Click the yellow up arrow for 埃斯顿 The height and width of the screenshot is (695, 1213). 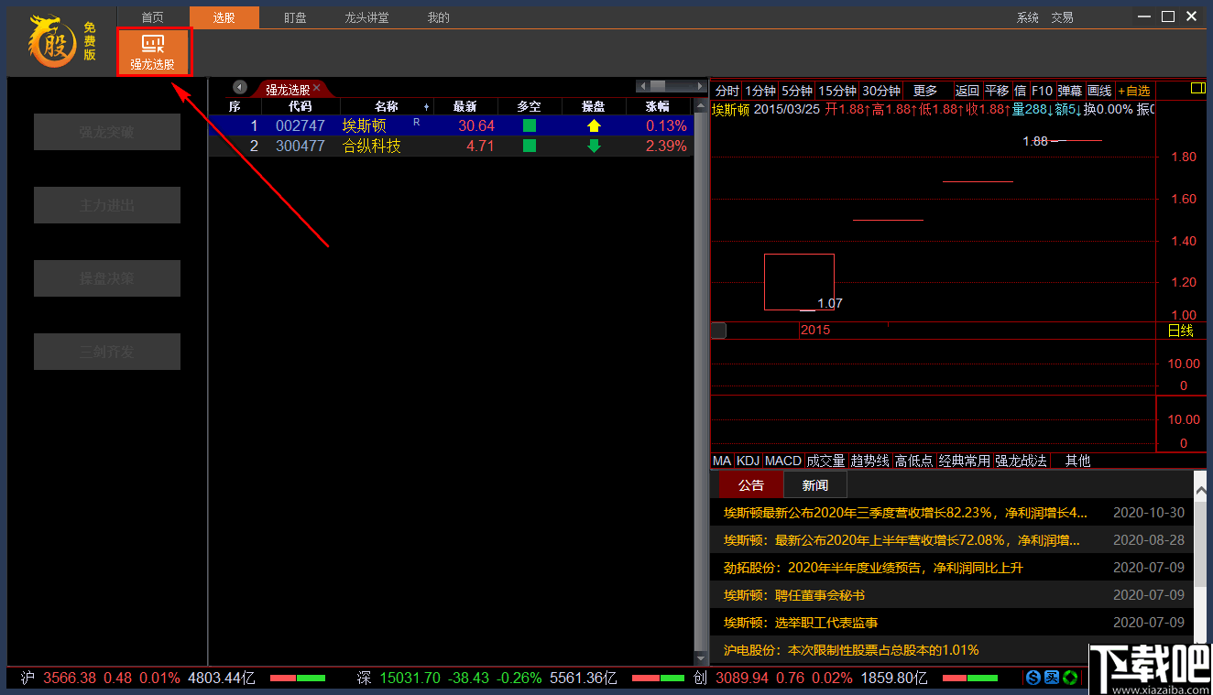point(594,125)
